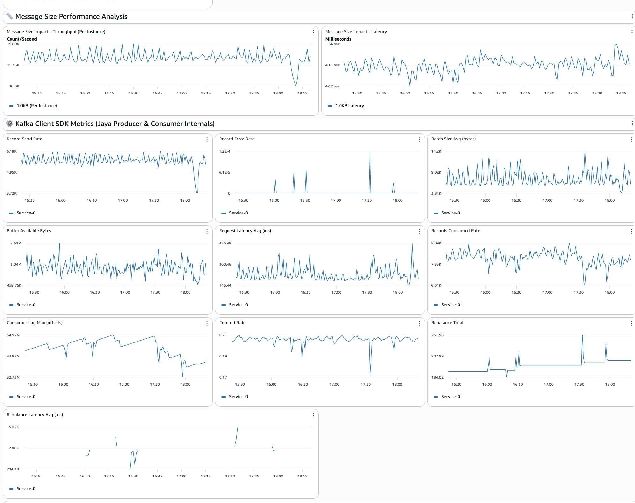Toggle Service-0 legend in Rebalance Total chart
Screen dimensions: 635x503
(x=450, y=397)
